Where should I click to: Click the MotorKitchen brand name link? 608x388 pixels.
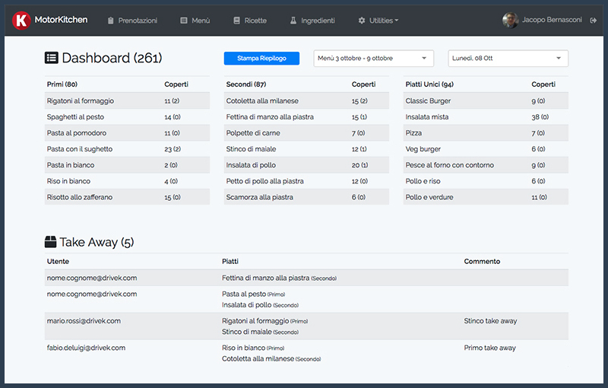click(x=61, y=20)
